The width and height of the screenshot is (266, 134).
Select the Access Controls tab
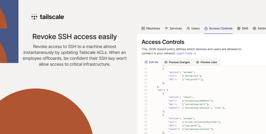click(x=218, y=28)
